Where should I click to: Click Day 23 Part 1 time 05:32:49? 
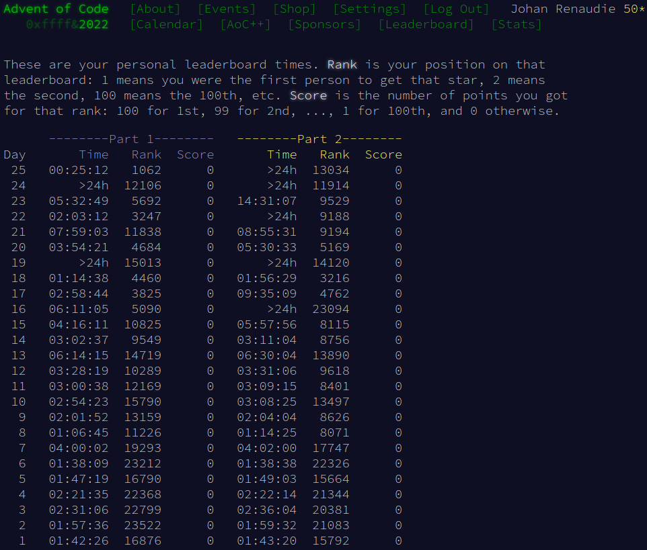coord(79,201)
